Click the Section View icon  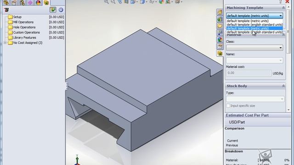click(x=126, y=2)
